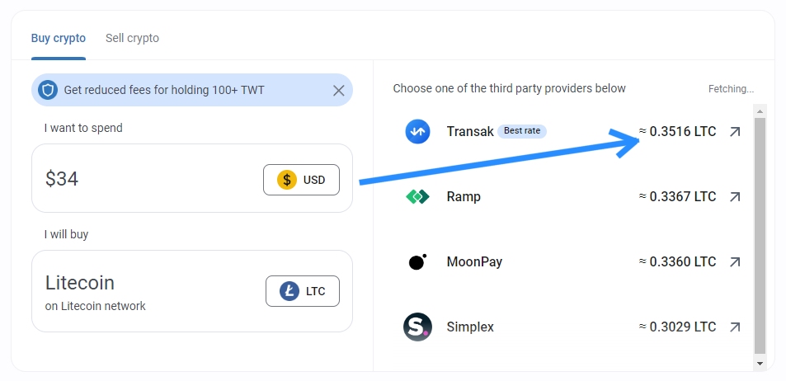Click the shield icon in TWT banner
The width and height of the screenshot is (786, 381).
(48, 90)
